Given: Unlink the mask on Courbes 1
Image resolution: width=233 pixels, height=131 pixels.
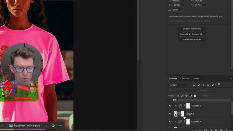Looking at the screenshot, I should tap(185, 122).
